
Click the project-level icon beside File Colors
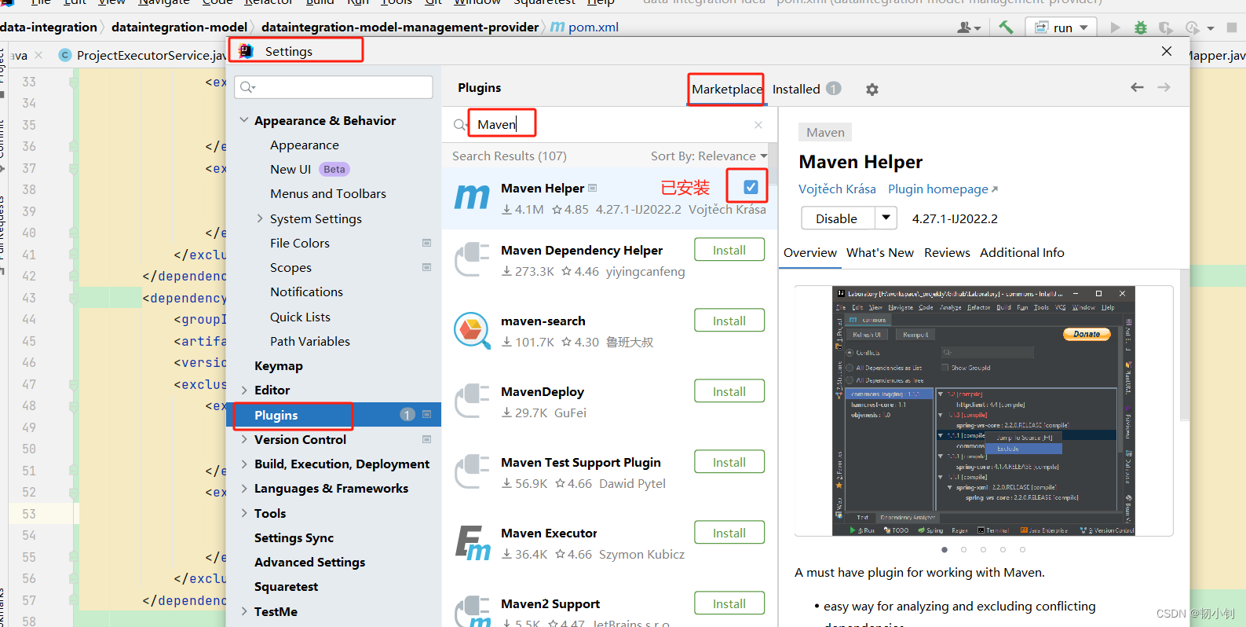[x=427, y=243]
